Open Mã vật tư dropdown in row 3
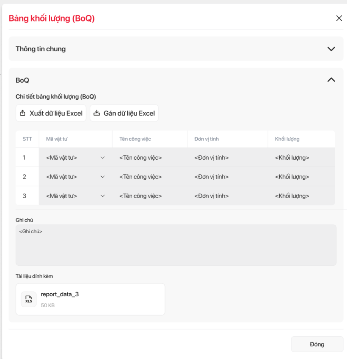Image resolution: width=347 pixels, height=359 pixels. (102, 196)
